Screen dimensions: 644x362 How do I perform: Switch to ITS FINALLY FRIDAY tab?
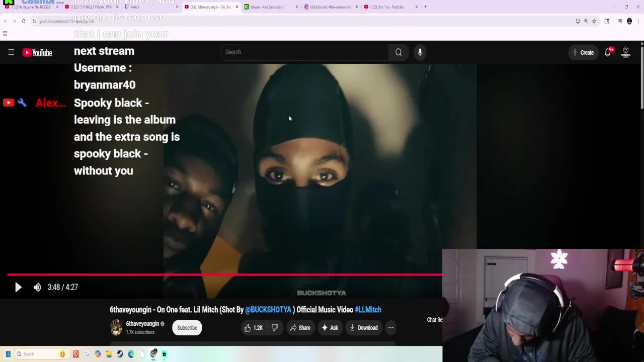pos(91,7)
